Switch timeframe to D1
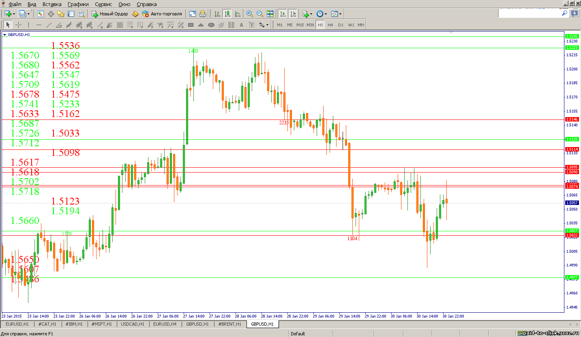The height and width of the screenshot is (337, 581). coord(341,25)
